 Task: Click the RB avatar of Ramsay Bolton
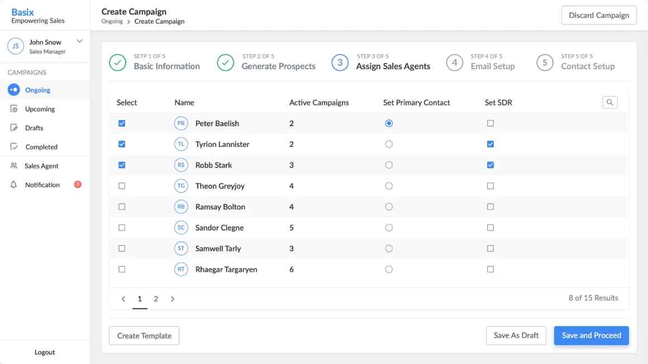(x=181, y=207)
